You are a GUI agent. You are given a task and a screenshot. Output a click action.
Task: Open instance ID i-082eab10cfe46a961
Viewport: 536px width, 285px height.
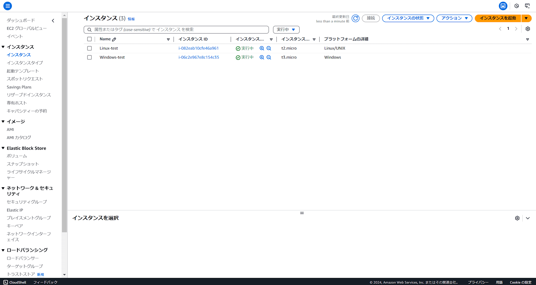pyautogui.click(x=199, y=48)
